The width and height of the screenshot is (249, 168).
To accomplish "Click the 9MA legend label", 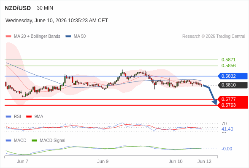I will click(39, 117).
